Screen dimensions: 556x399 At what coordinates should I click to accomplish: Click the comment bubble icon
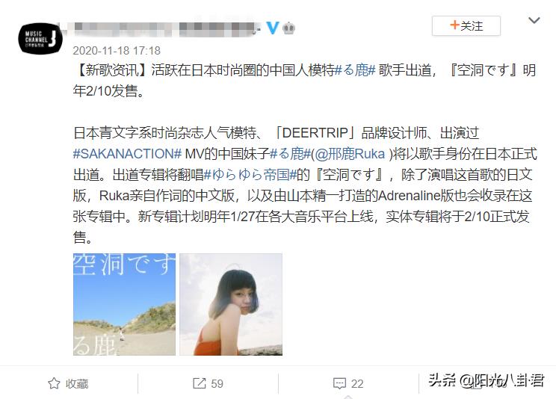click(x=339, y=383)
